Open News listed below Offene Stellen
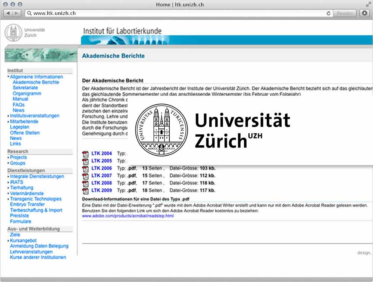This screenshot has height=282, width=373. point(16,138)
